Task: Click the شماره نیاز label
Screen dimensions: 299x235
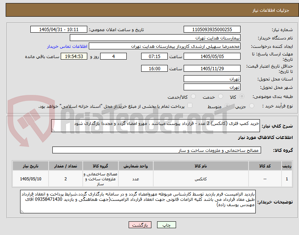Action: (282, 30)
